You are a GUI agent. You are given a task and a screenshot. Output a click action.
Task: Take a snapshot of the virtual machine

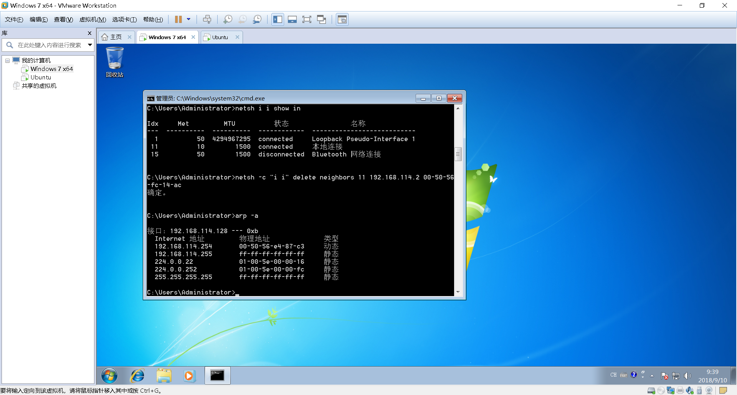pos(228,19)
